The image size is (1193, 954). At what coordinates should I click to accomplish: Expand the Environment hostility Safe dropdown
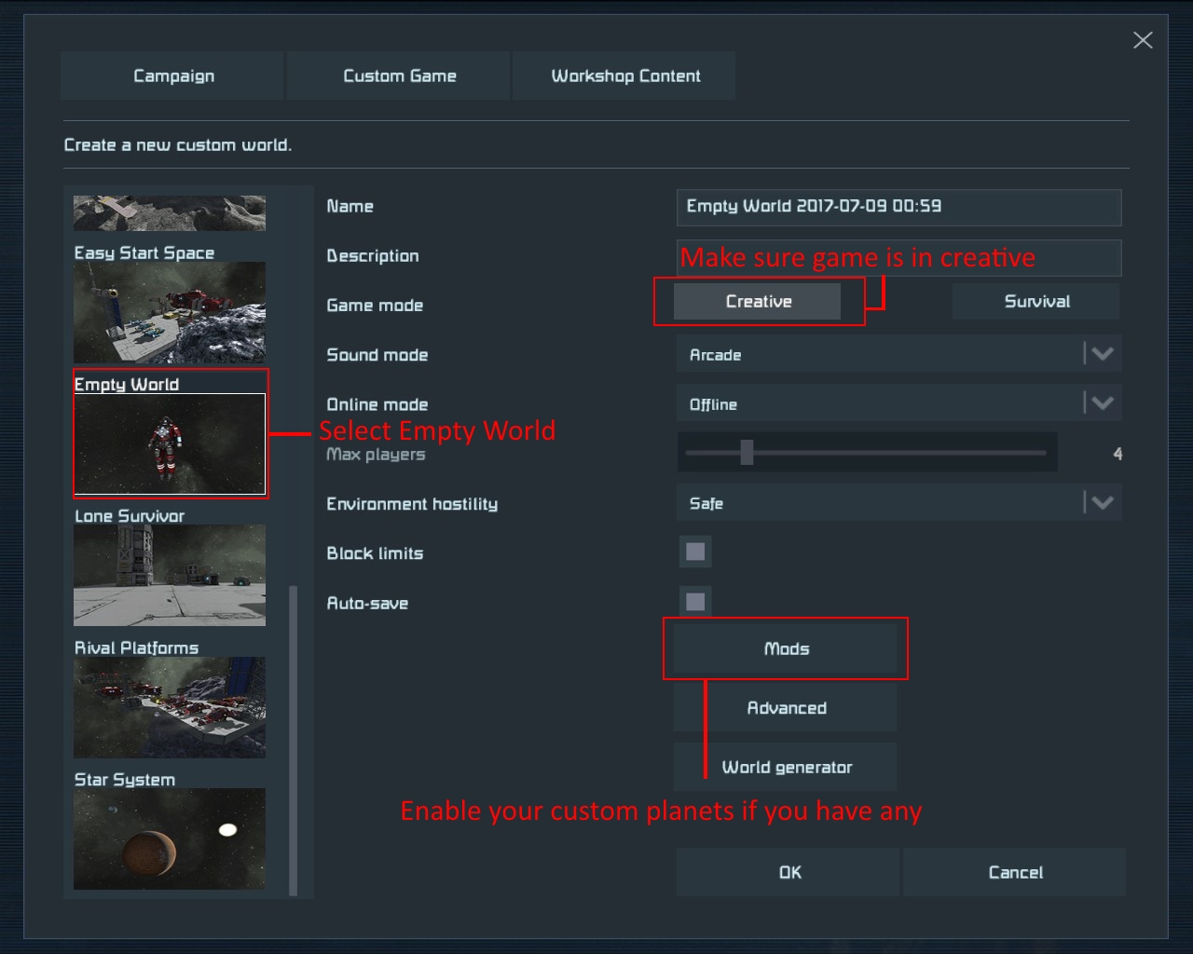pos(898,503)
